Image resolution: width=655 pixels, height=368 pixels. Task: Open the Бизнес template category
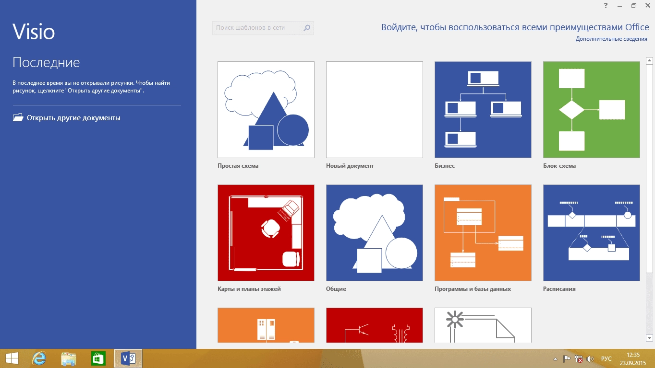[x=483, y=110]
